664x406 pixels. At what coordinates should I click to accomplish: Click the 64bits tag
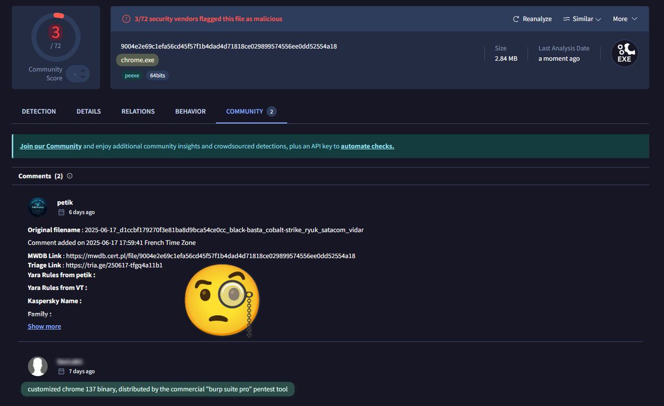click(158, 75)
